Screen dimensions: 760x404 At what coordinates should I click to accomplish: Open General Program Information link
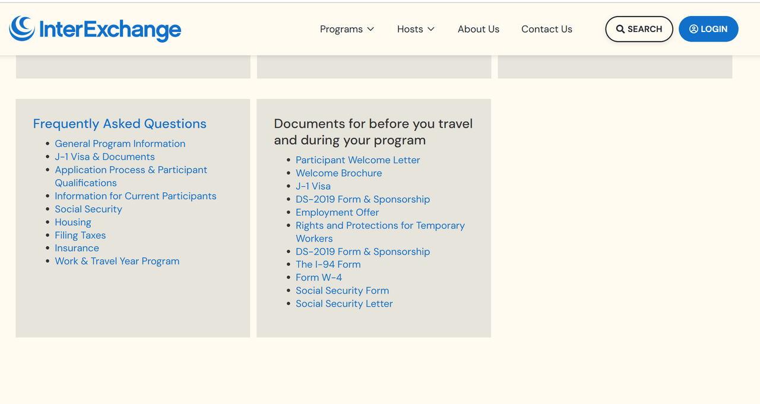point(120,144)
